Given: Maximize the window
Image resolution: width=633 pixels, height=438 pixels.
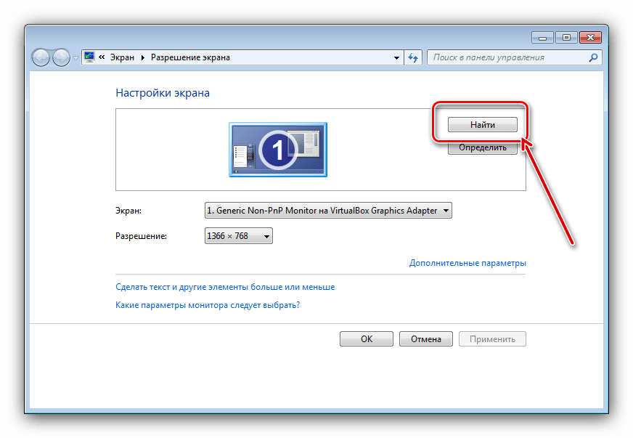Looking at the screenshot, I should tap(566, 38).
